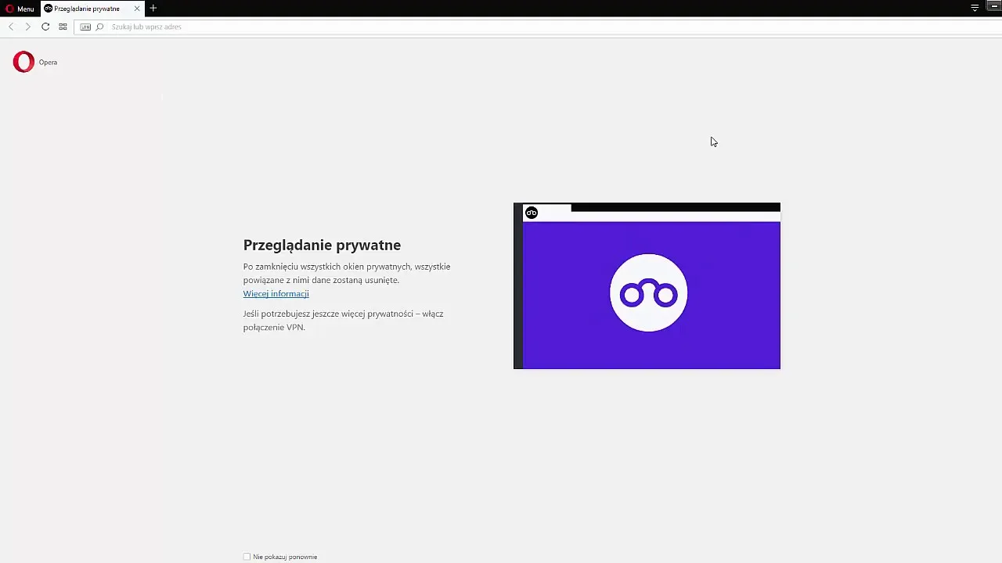This screenshot has height=563, width=1002.
Task: Open the Więcej informacji link
Action: (x=276, y=293)
